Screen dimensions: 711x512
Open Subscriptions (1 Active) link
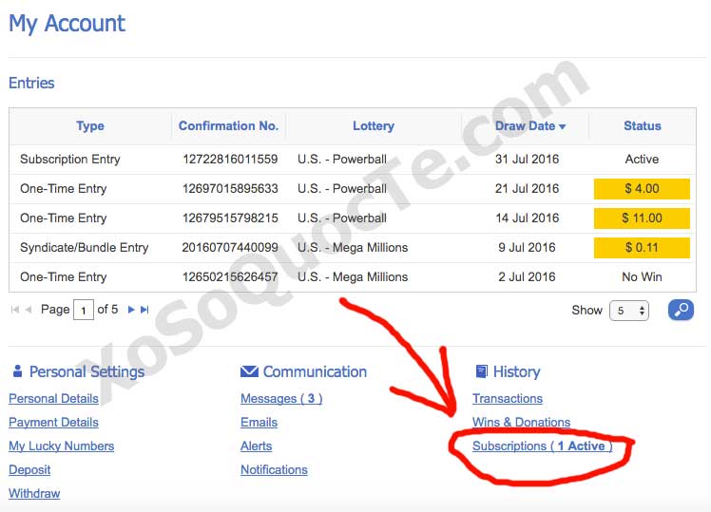point(542,446)
